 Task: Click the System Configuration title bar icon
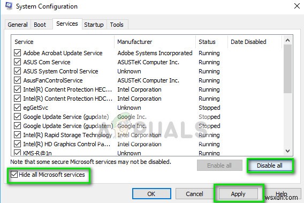click(x=9, y=6)
